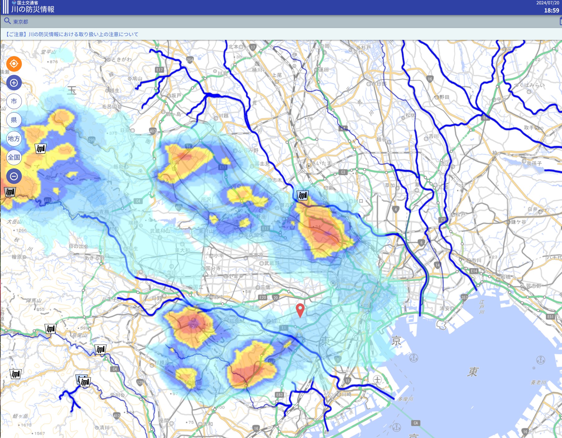
Task: Click the red location pin marker
Action: click(x=300, y=310)
